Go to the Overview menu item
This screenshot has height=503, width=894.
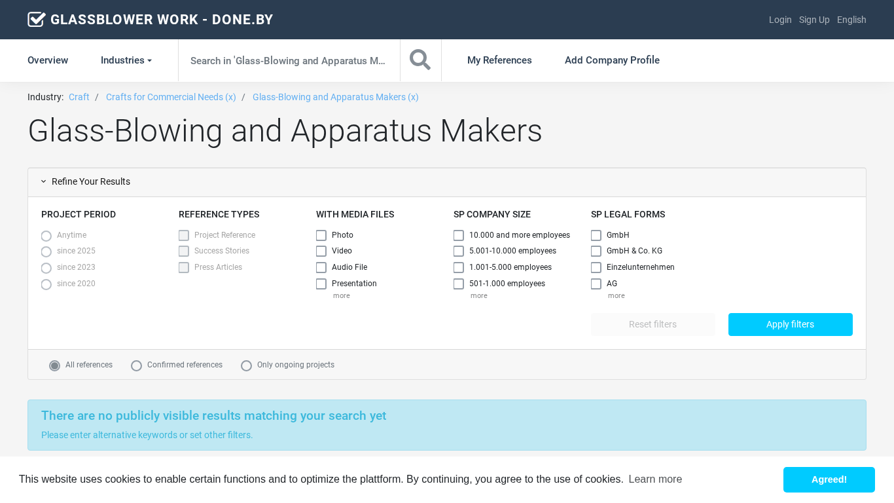[x=48, y=60]
